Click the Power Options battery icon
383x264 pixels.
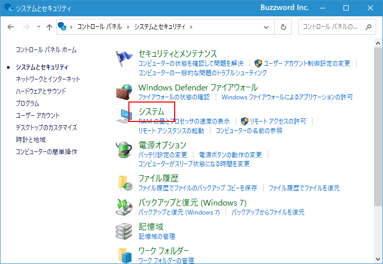[x=124, y=149]
